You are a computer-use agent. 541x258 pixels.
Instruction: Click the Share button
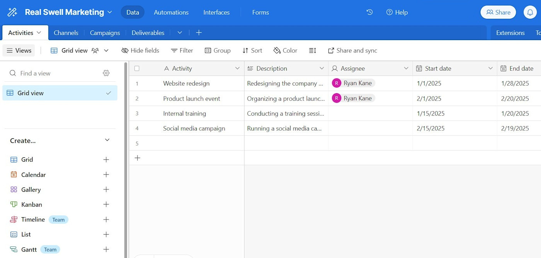coord(498,12)
